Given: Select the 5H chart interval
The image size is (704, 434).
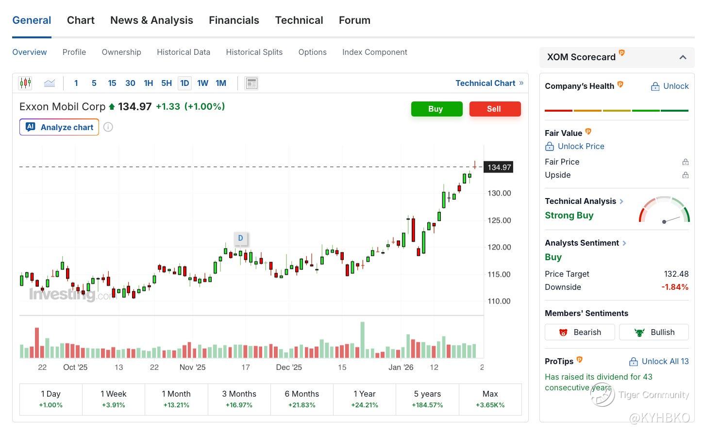Looking at the screenshot, I should 167,83.
